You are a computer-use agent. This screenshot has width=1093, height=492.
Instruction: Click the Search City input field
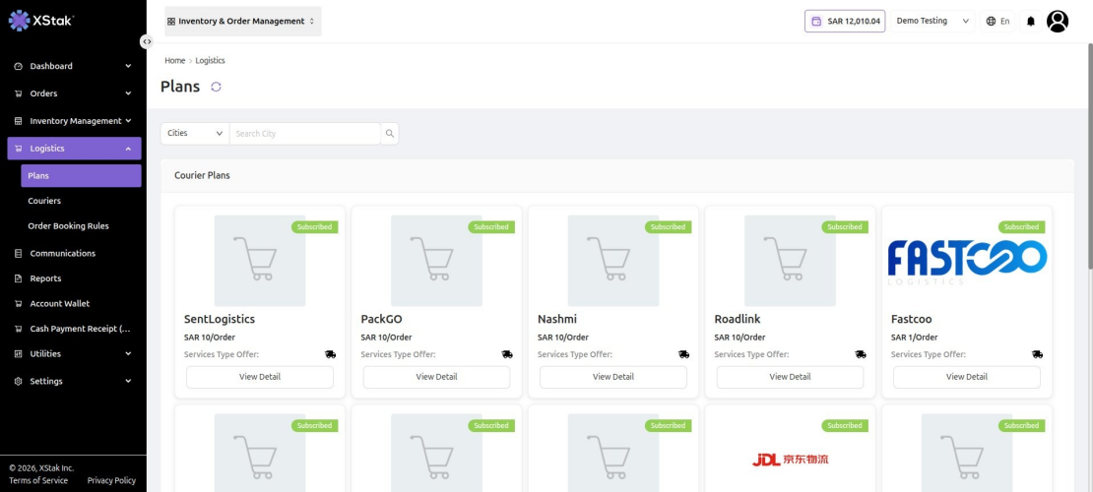[x=304, y=133]
